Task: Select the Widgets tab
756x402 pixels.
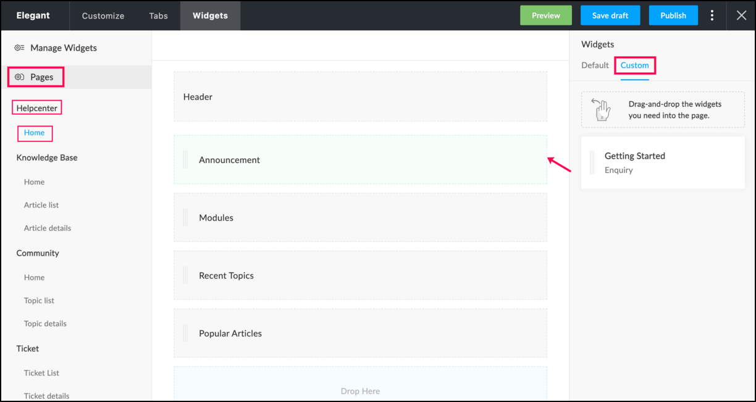Action: [x=210, y=15]
